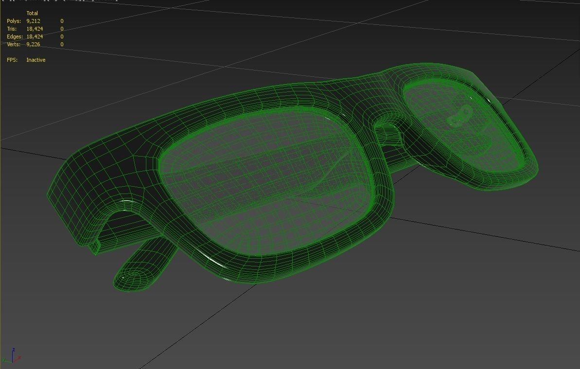Click the FPS Inactive status text
Viewport: 580px width, 369px height.
click(x=36, y=60)
